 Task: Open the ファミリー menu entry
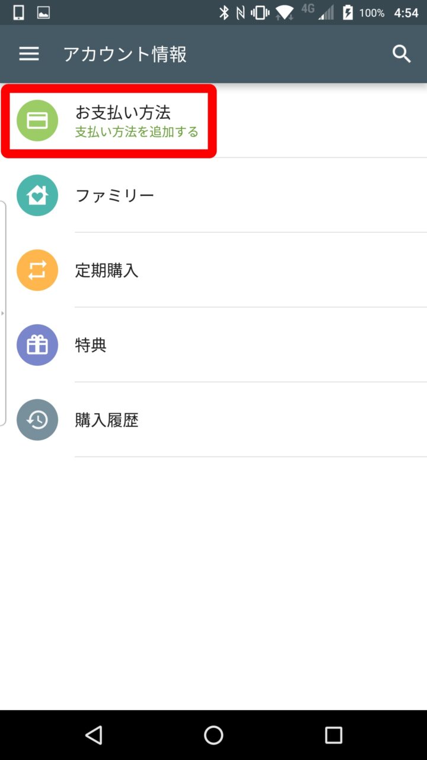coord(114,195)
